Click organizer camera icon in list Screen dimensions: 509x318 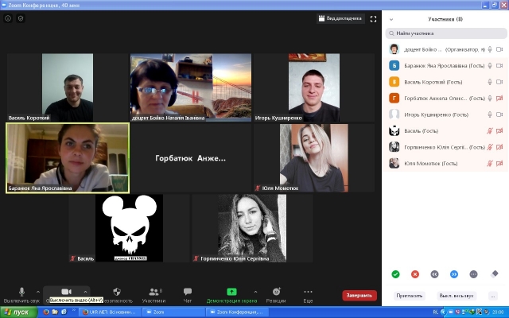click(499, 49)
